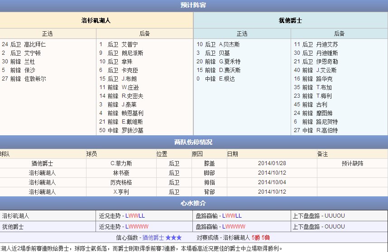Click the 犹他爵士 team header
The height and width of the screenshot is (252, 388).
(291, 20)
